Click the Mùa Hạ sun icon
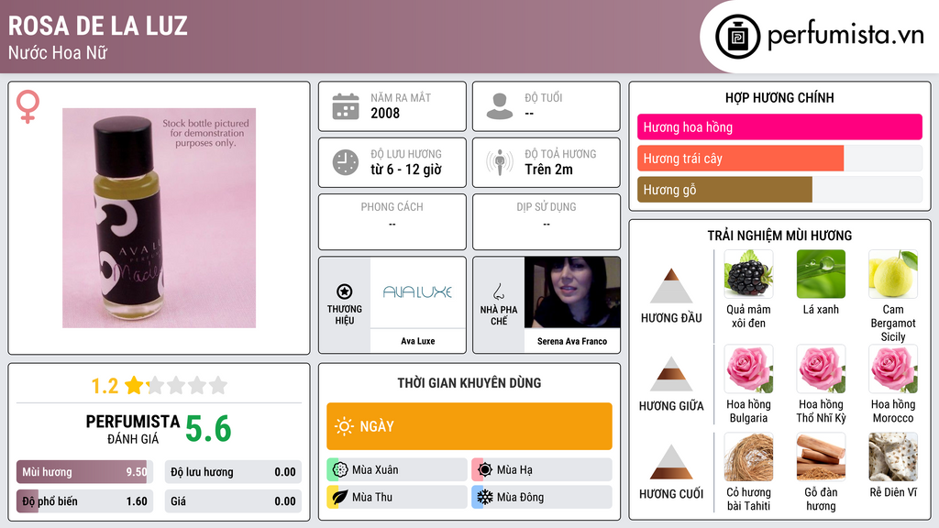 click(x=484, y=470)
